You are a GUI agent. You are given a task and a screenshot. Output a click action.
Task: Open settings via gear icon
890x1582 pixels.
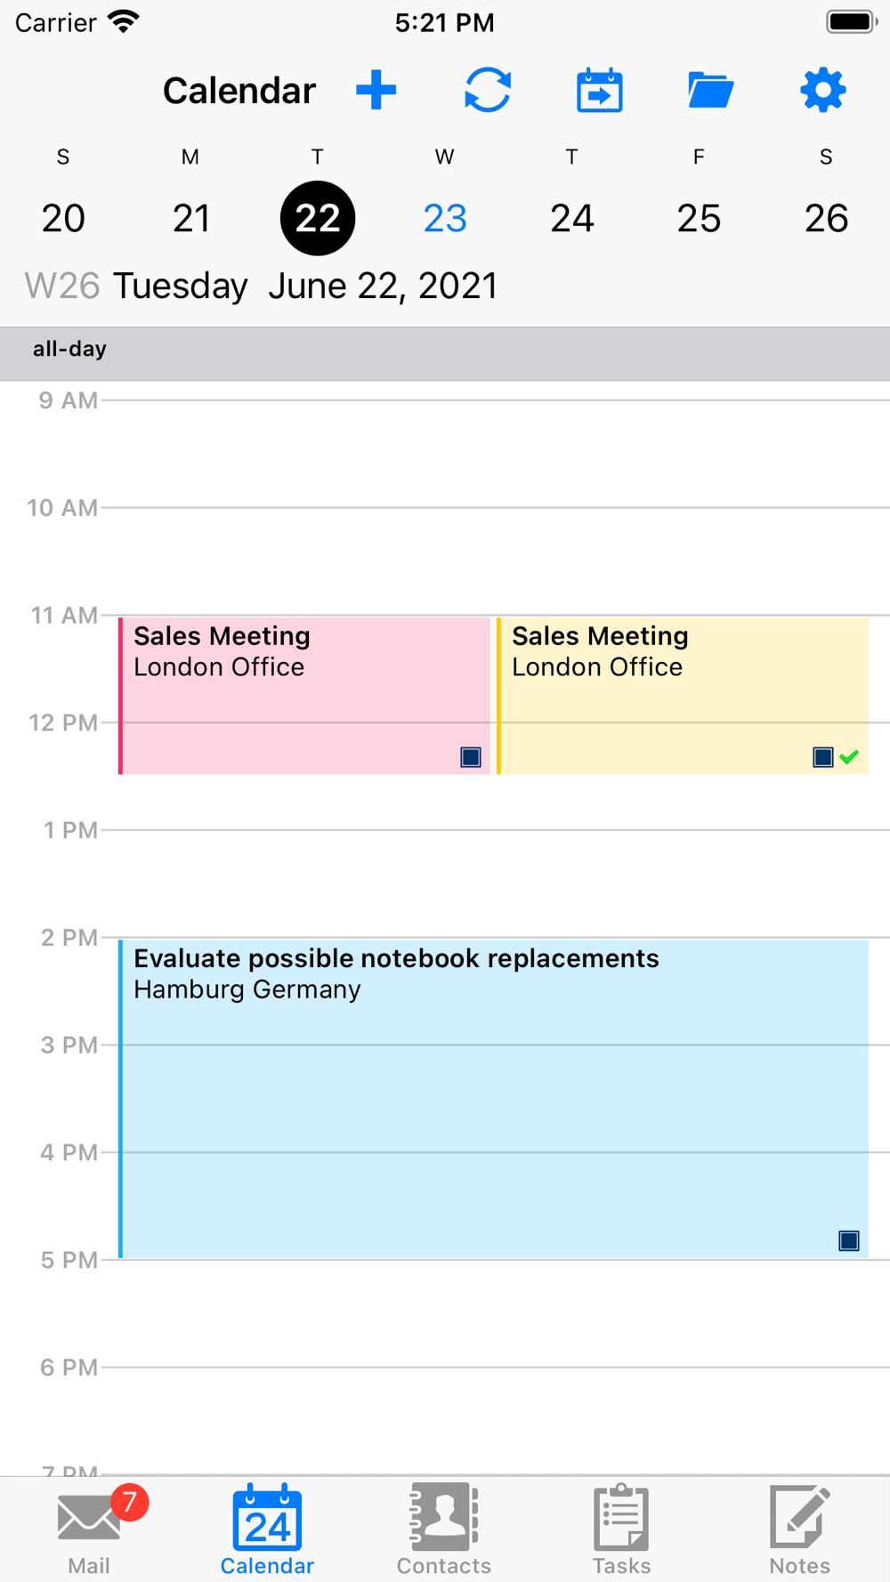coord(822,91)
